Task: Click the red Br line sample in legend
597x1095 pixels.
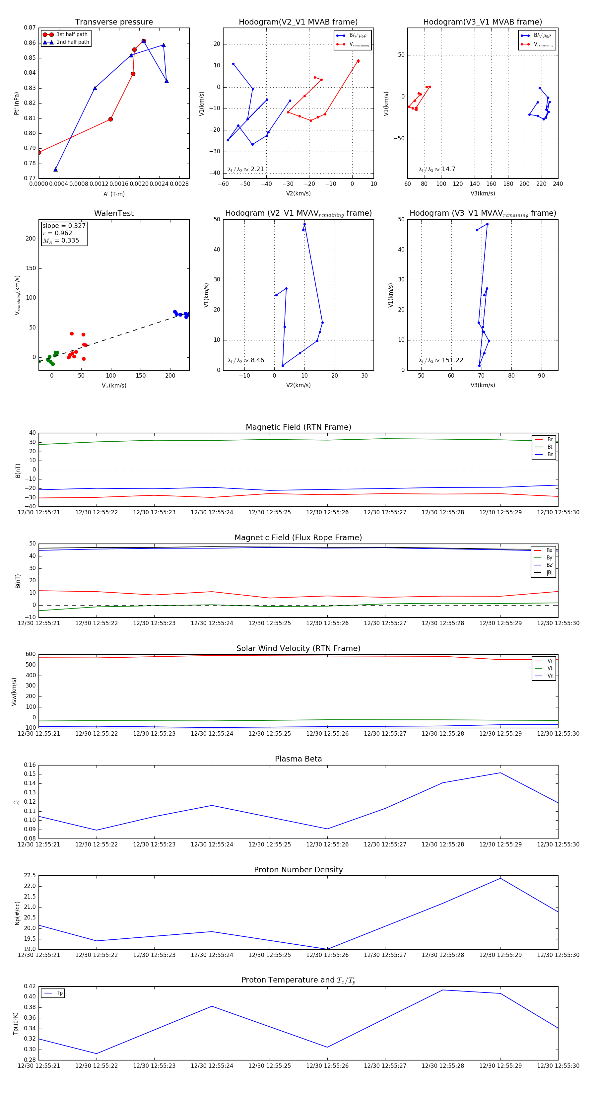Action: tap(538, 440)
